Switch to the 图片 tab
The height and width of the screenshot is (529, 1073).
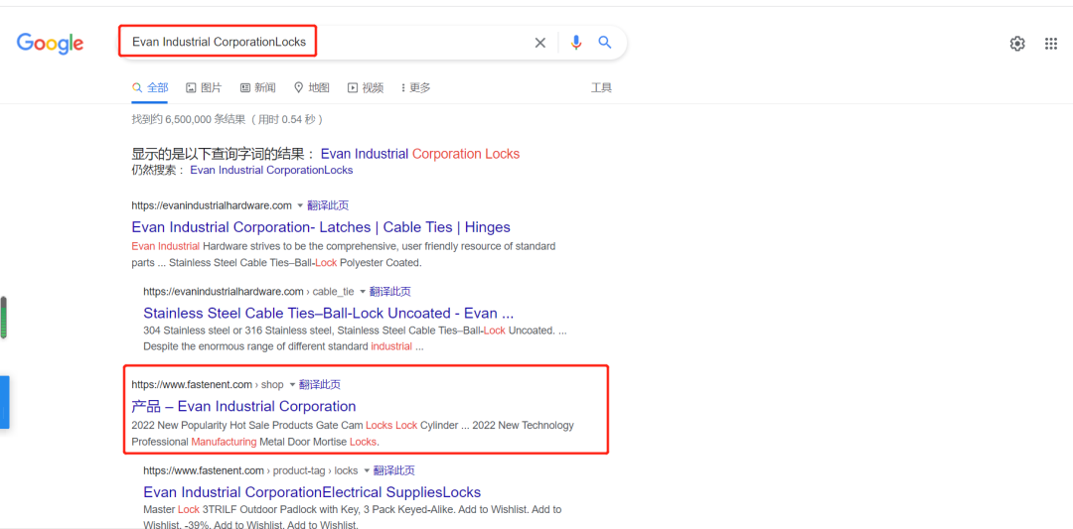204,87
